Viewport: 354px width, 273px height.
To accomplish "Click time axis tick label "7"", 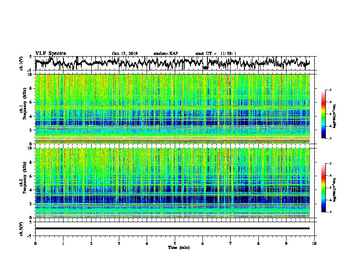I will tap(231, 244).
